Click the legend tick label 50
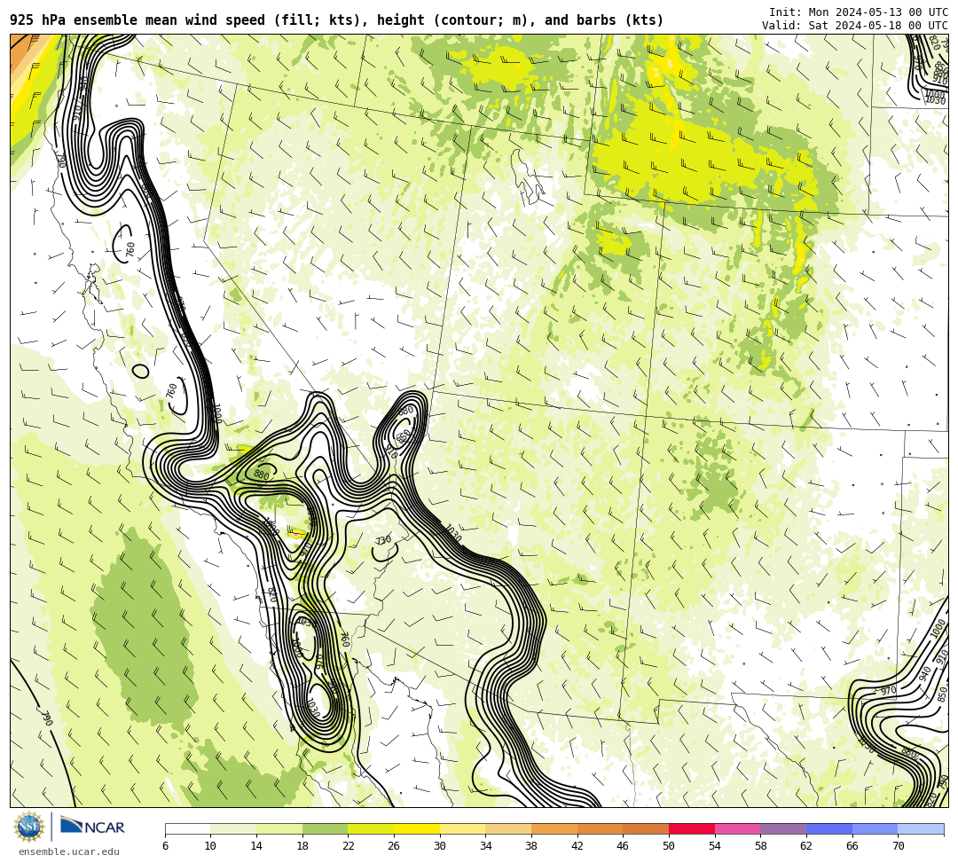Viewport: 958px width, 863px height. tap(669, 846)
